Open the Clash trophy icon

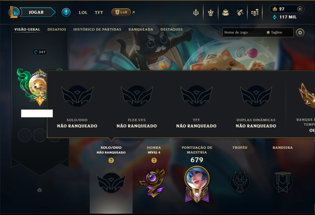tap(196, 12)
